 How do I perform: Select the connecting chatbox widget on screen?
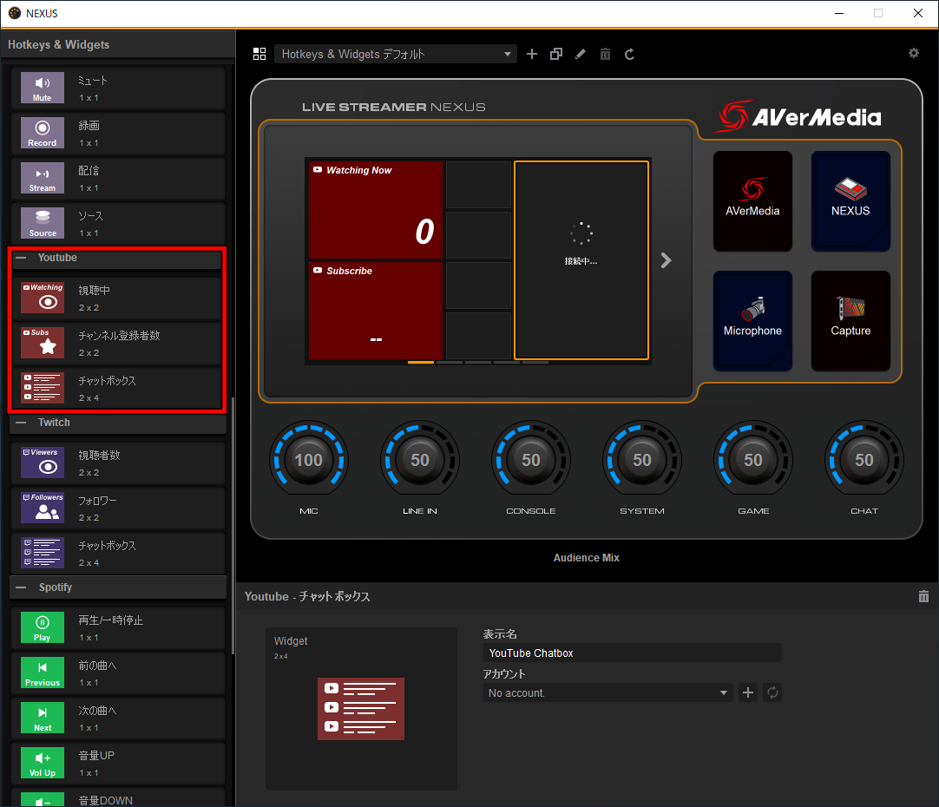pyautogui.click(x=581, y=259)
